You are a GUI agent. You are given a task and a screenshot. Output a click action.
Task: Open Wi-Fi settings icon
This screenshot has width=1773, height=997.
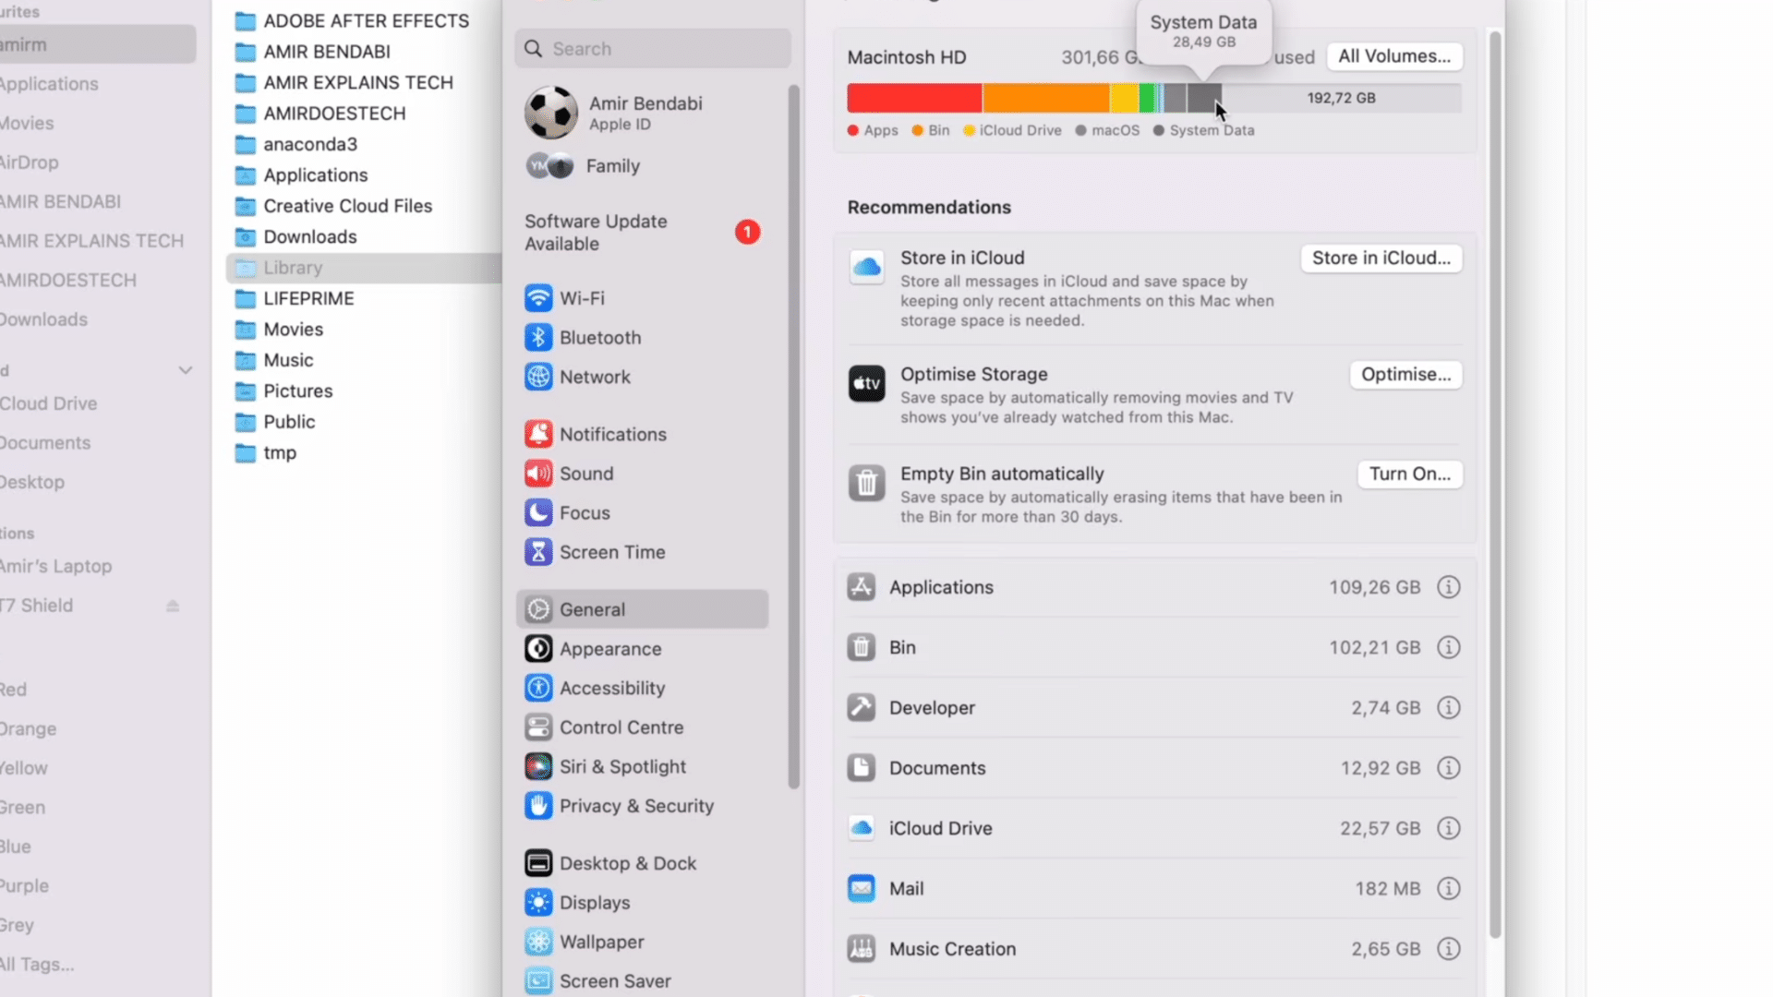[x=538, y=298]
